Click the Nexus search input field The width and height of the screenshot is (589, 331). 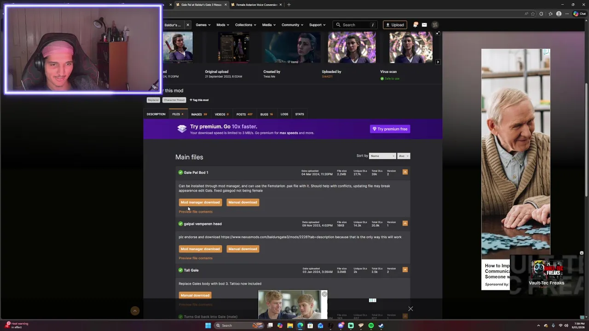click(356, 25)
